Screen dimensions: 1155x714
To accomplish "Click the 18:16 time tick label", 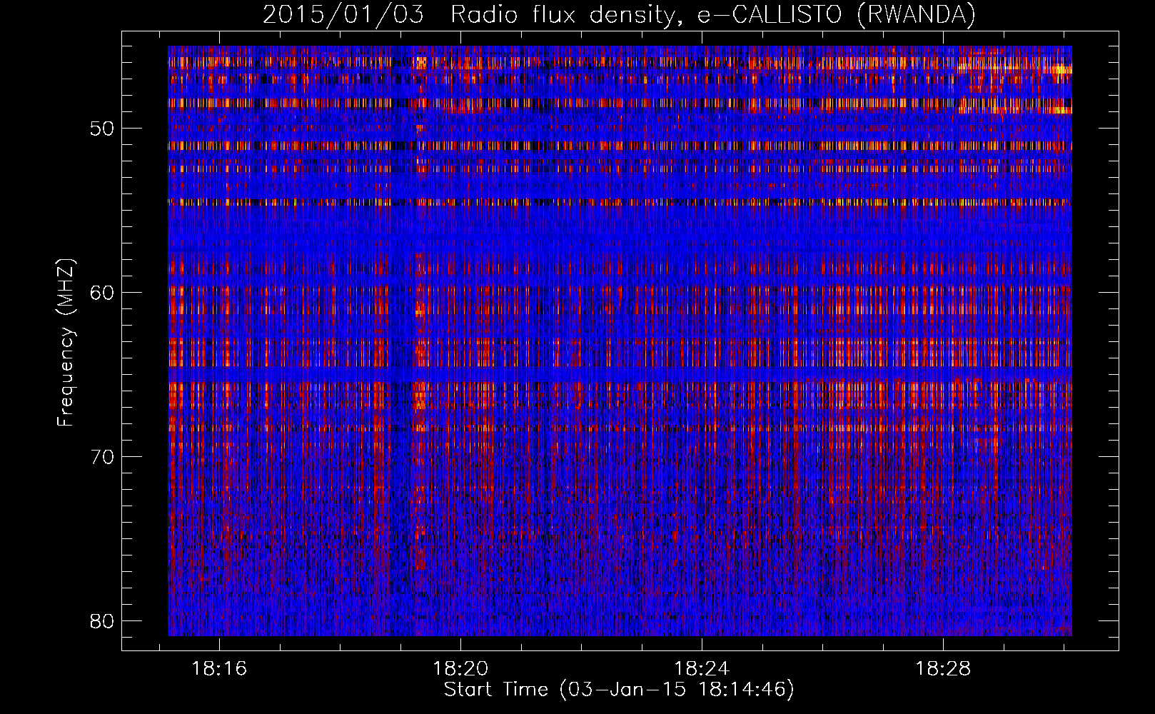I will coord(219,668).
